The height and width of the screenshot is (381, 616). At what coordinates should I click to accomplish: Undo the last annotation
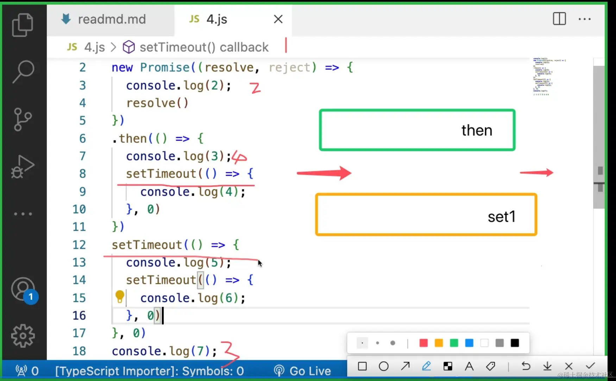pos(526,366)
